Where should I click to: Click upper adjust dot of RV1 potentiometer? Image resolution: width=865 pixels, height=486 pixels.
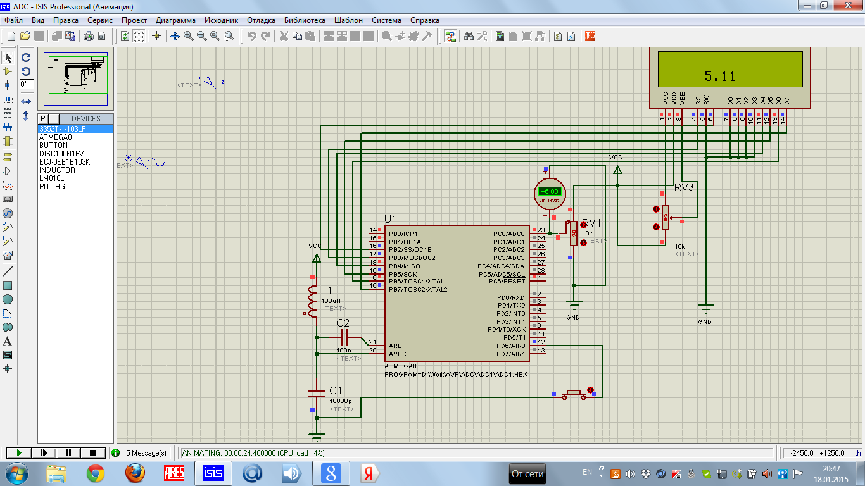click(x=583, y=225)
